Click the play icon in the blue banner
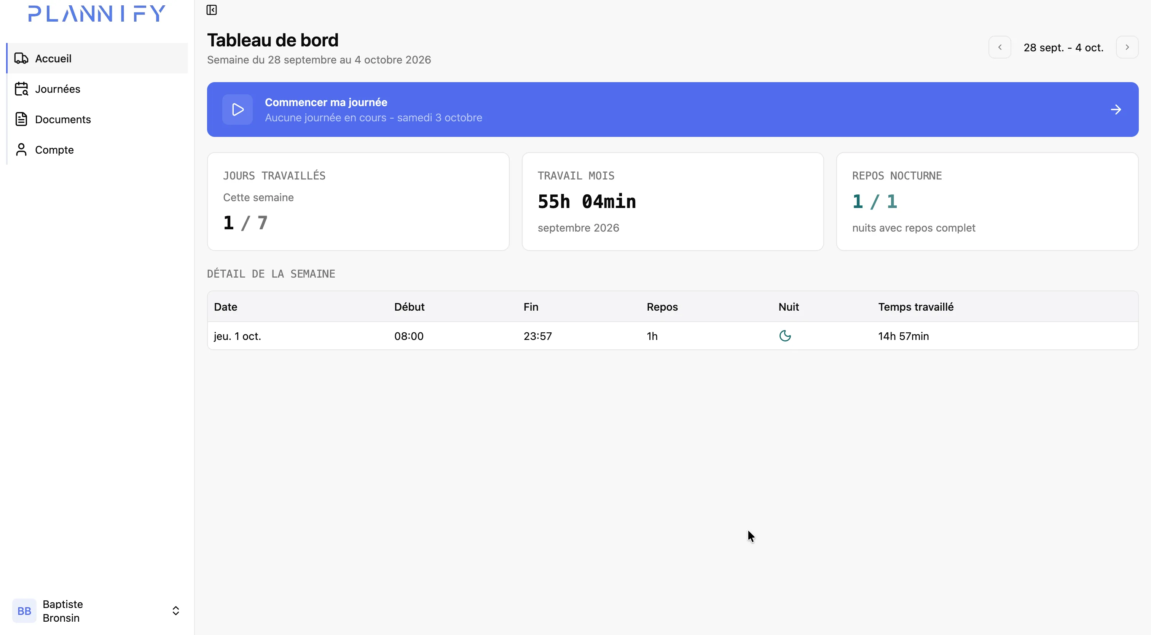Viewport: 1151px width, 635px height. [x=238, y=110]
